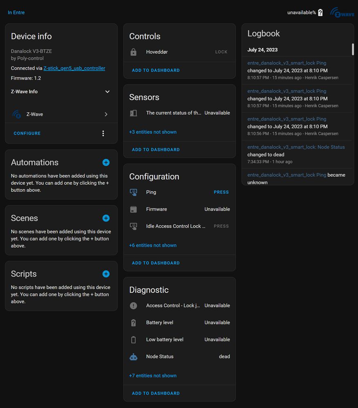The width and height of the screenshot is (358, 408).
Task: Click the Low battery level icon
Action: 133,339
